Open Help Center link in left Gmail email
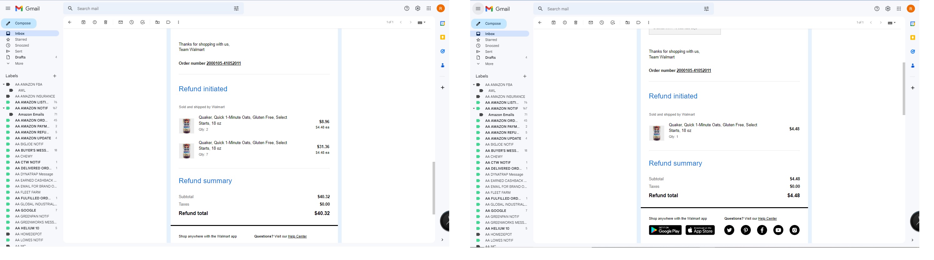 point(297,237)
